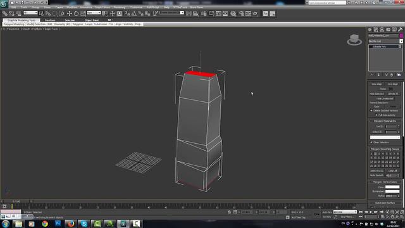The height and width of the screenshot is (228, 405).
Task: Toggle smoothing group 2 button
Action: 375,154
